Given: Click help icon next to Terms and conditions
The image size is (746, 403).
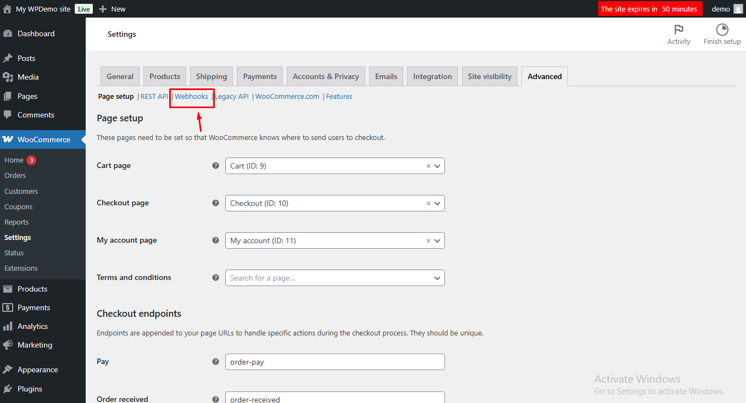Looking at the screenshot, I should coord(216,277).
